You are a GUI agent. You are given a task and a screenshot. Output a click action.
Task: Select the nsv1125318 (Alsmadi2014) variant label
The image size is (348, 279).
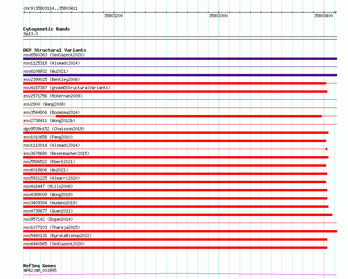[x=52, y=63]
